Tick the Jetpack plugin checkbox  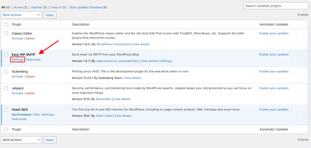click(x=6, y=88)
